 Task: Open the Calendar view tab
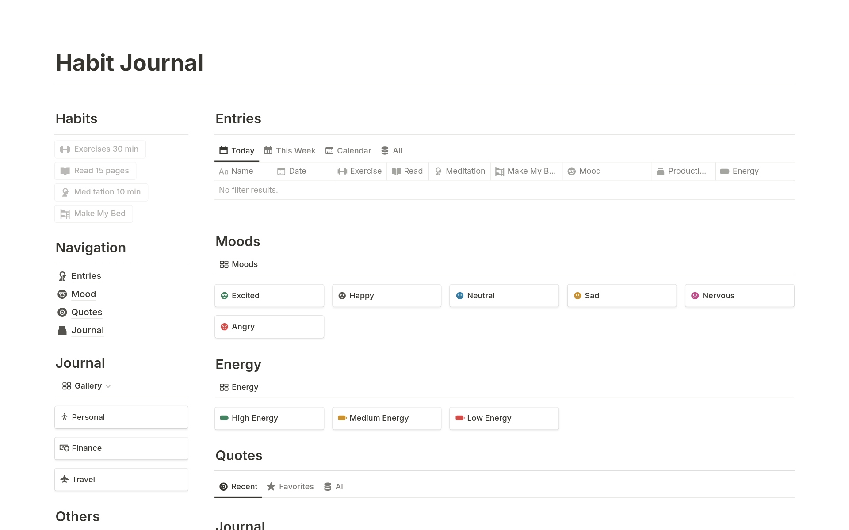point(348,151)
